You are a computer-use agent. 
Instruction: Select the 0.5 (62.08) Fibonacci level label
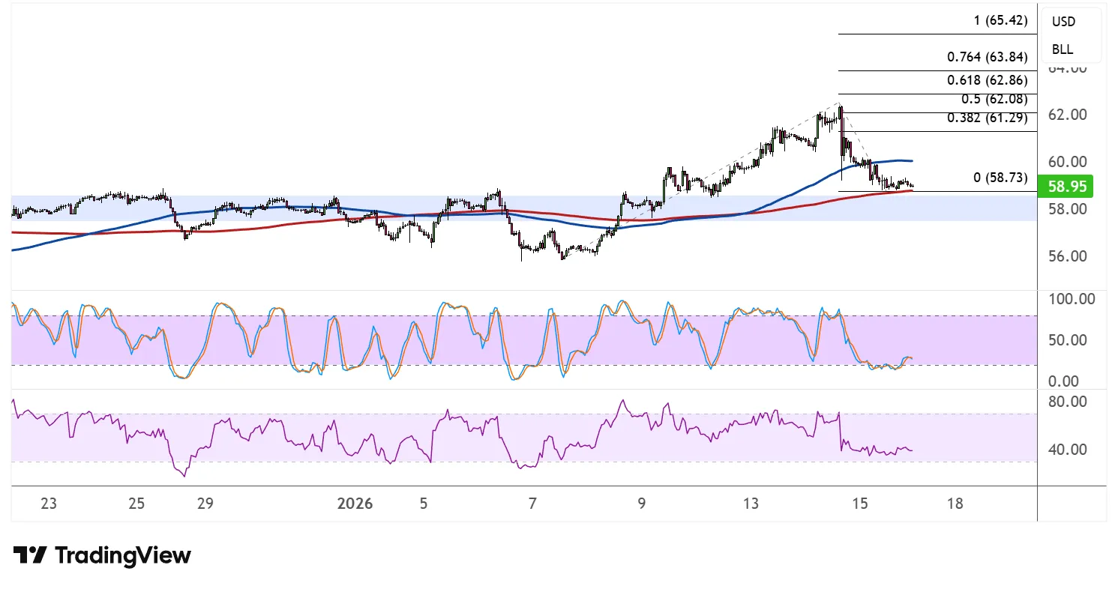pyautogui.click(x=994, y=99)
